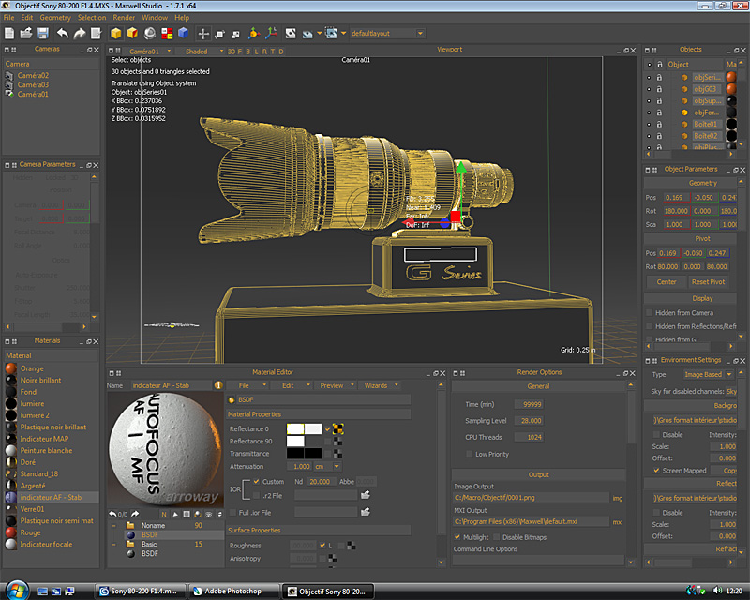
Task: Check the .r2 File checkbox
Action: tap(257, 496)
